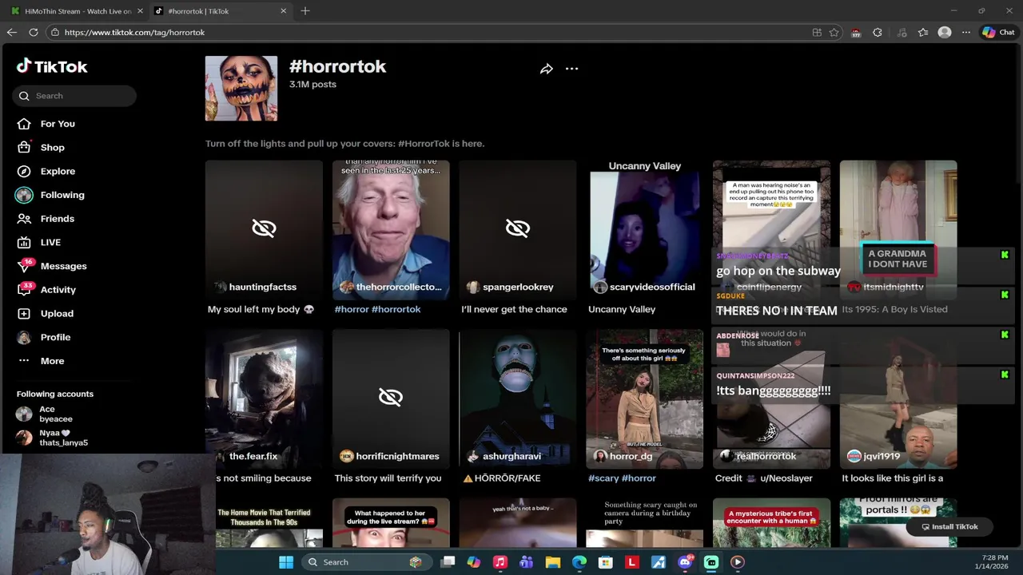1023x575 pixels.
Task: Click the #horrortok hashtag cover image
Action: pyautogui.click(x=241, y=89)
